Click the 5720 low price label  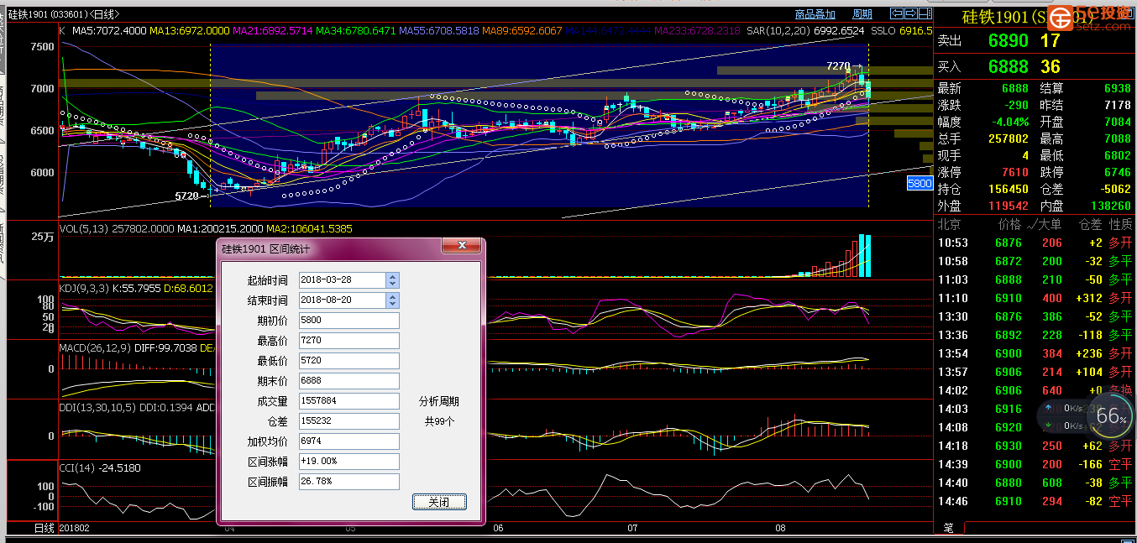point(186,196)
